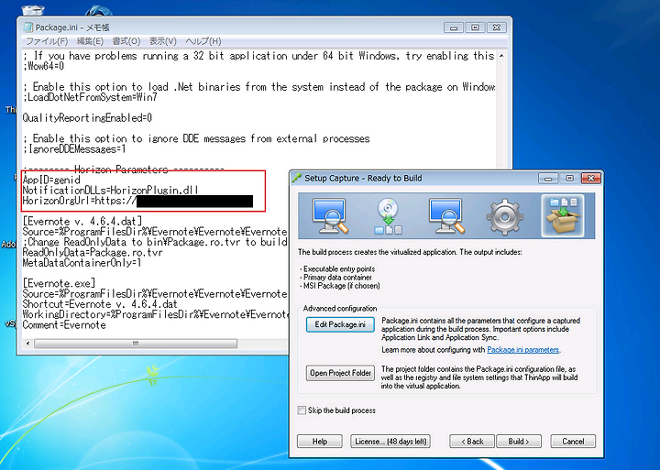Click the [Evernote v. 4.6.4.dat] section header
660x470 pixels.
(82, 222)
